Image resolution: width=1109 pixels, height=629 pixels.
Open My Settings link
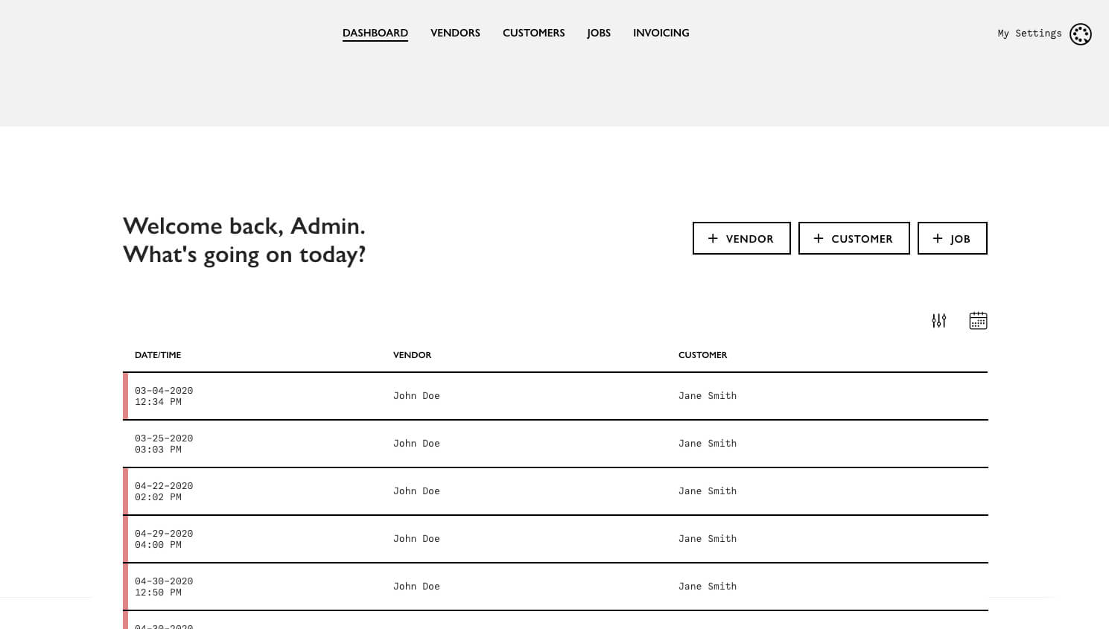click(1029, 33)
